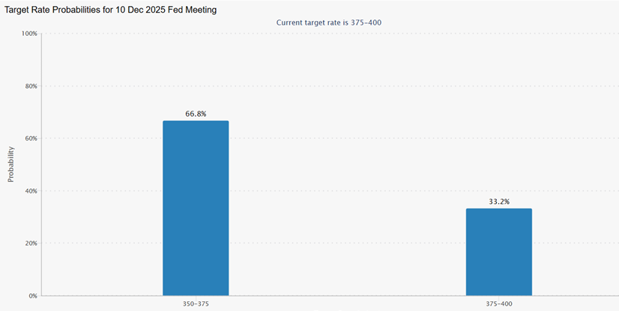
Task: Select the vertical 'Probability' axis title
Action: pos(10,164)
